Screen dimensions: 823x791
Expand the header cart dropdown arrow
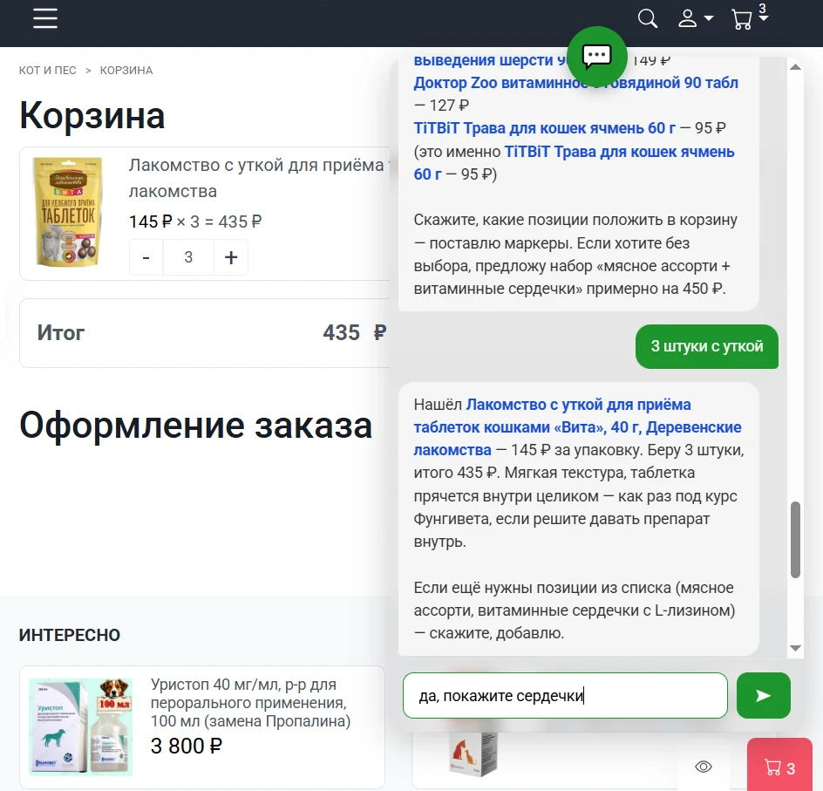tap(764, 17)
